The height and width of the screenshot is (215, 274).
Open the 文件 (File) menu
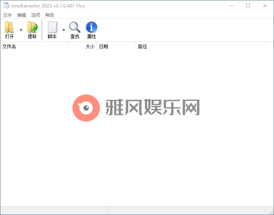tap(7, 15)
